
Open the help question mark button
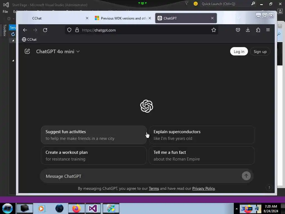pyautogui.click(x=269, y=188)
